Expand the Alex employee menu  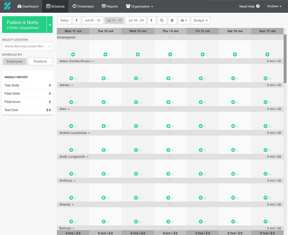pos(64,109)
